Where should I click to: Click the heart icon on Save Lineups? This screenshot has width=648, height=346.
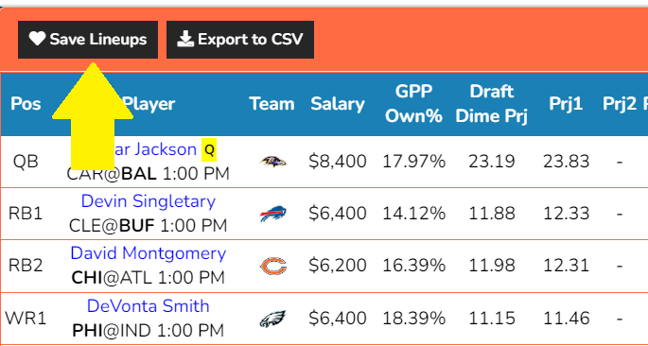tap(37, 39)
